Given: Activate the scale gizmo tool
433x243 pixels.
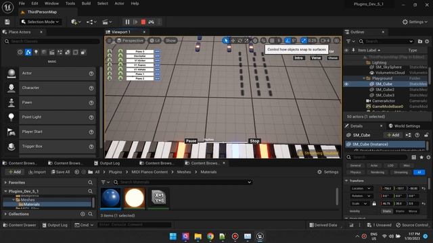Looking at the screenshot, I should [246, 40].
